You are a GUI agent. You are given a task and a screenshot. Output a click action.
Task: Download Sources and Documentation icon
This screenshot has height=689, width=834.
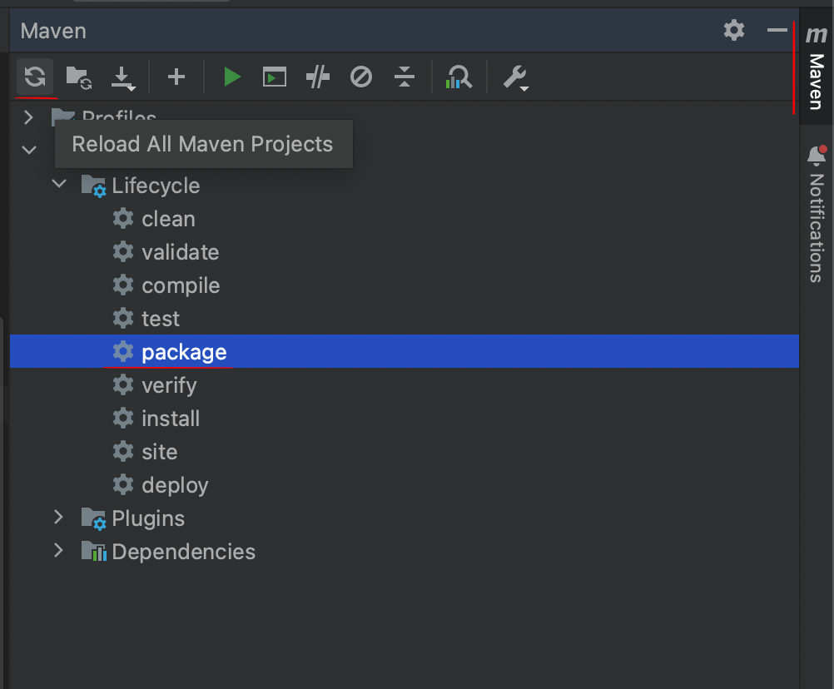(123, 77)
